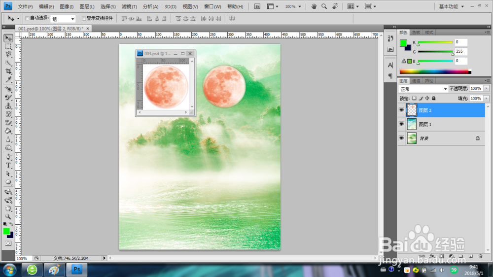Switch to the 色板 tab

click(416, 33)
